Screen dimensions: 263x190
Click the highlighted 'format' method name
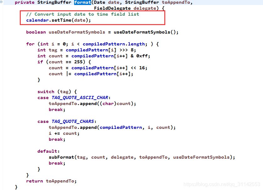83,2
